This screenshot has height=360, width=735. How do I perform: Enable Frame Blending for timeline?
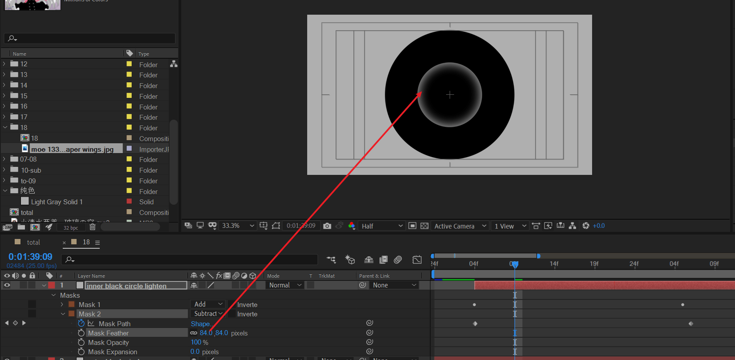(x=383, y=259)
